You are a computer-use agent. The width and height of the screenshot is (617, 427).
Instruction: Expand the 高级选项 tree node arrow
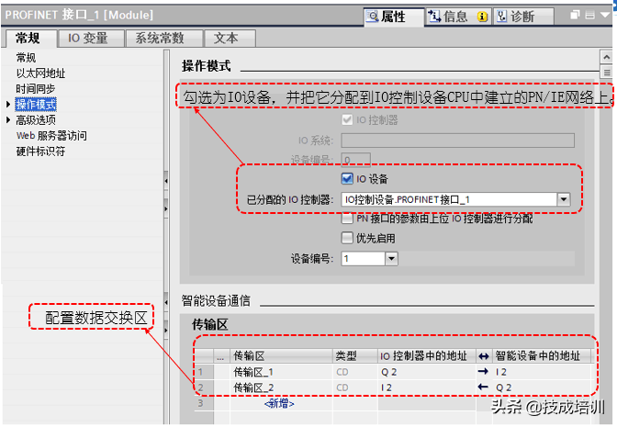(8, 119)
